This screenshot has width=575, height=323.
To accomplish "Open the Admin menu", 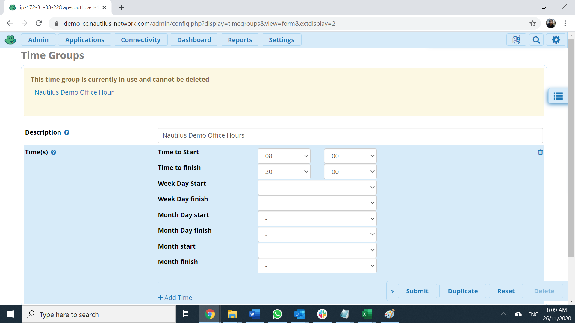I will (38, 40).
